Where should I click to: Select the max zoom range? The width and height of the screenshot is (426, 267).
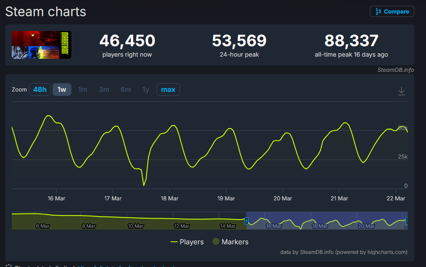click(168, 89)
